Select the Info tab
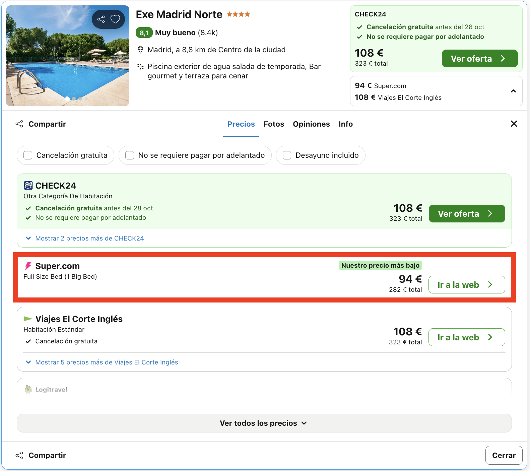This screenshot has width=530, height=471. click(345, 124)
